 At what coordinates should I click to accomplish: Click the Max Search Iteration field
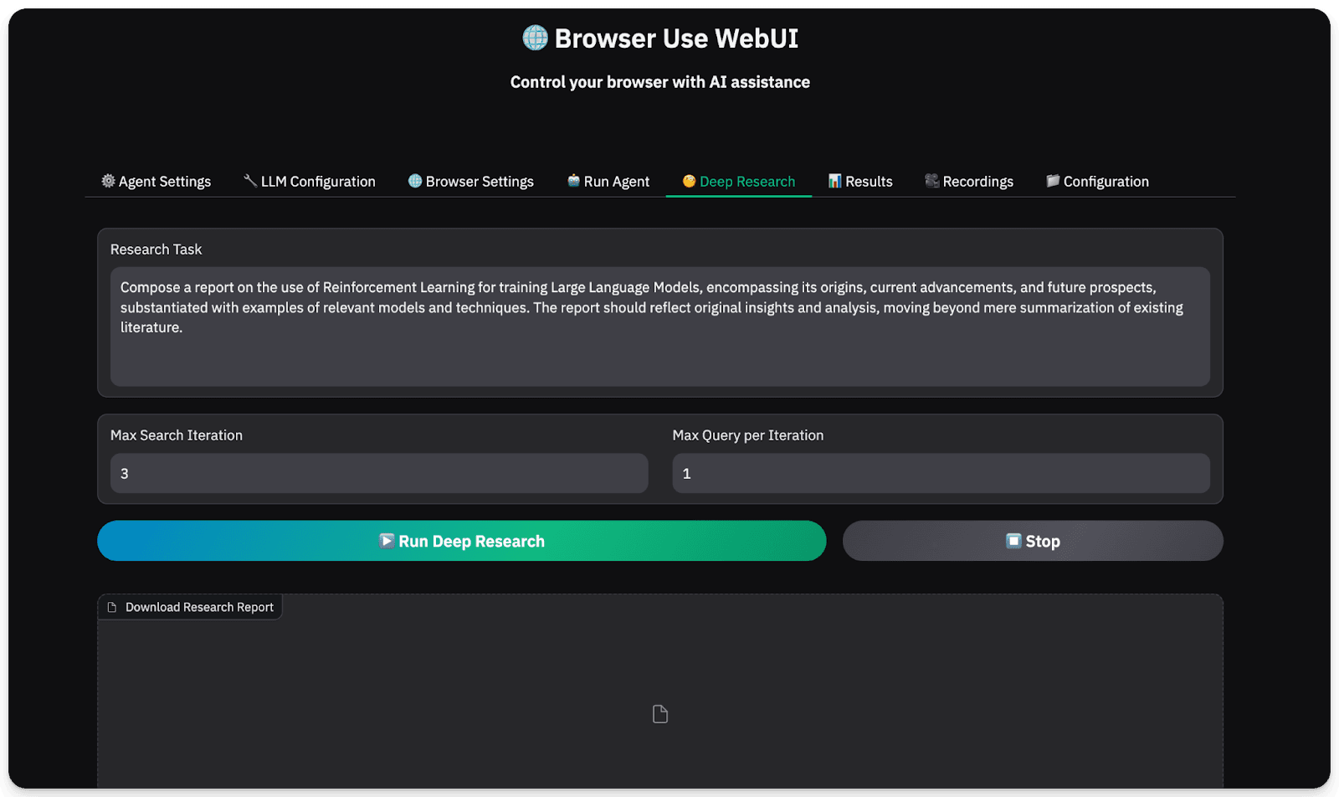coord(378,474)
